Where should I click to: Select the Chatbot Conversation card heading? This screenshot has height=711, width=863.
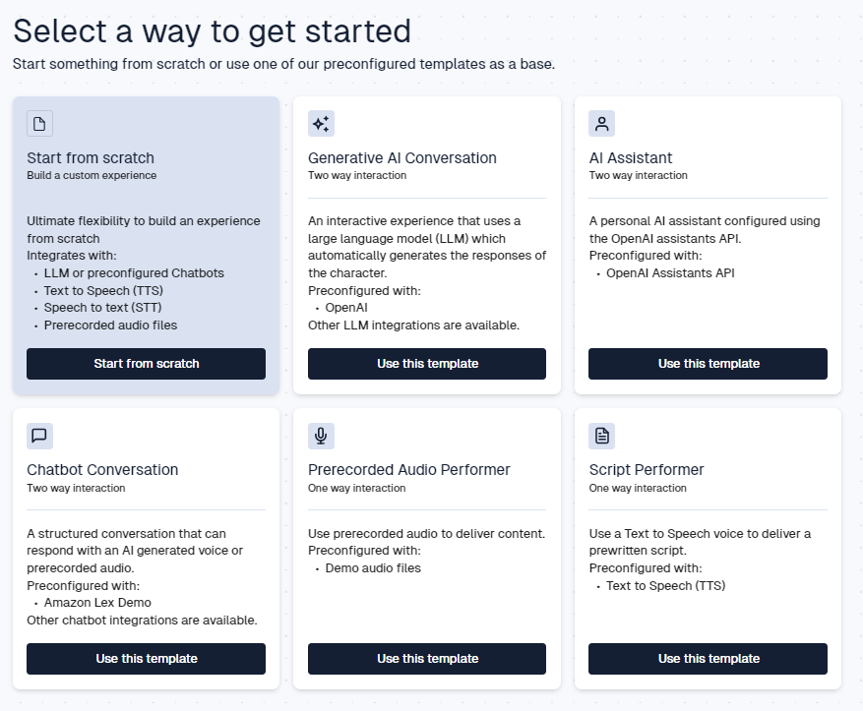pos(102,470)
